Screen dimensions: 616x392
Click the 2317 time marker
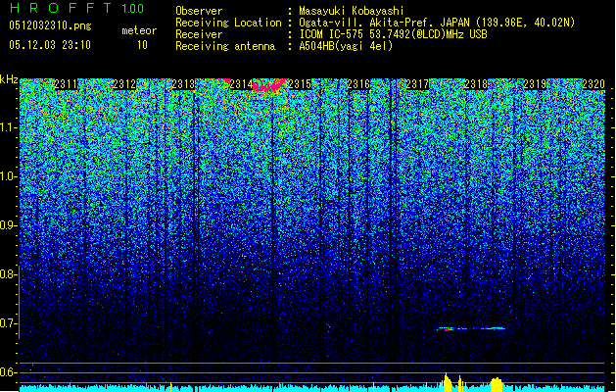tap(417, 84)
